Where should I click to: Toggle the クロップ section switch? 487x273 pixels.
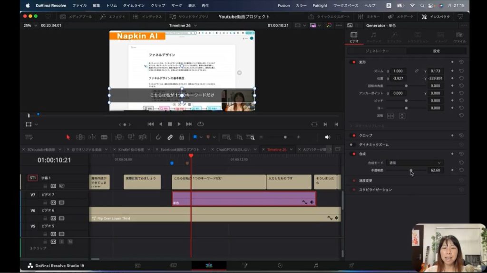pos(354,136)
